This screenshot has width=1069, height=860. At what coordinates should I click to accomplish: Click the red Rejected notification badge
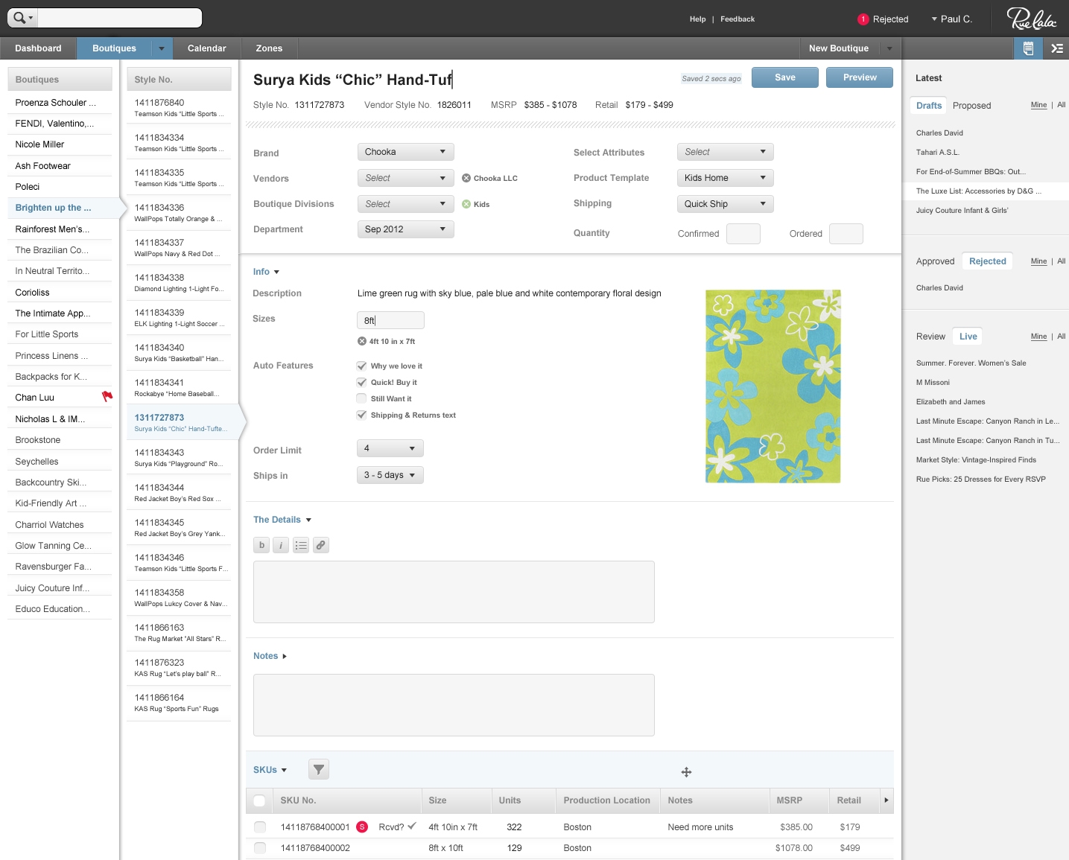(x=863, y=19)
